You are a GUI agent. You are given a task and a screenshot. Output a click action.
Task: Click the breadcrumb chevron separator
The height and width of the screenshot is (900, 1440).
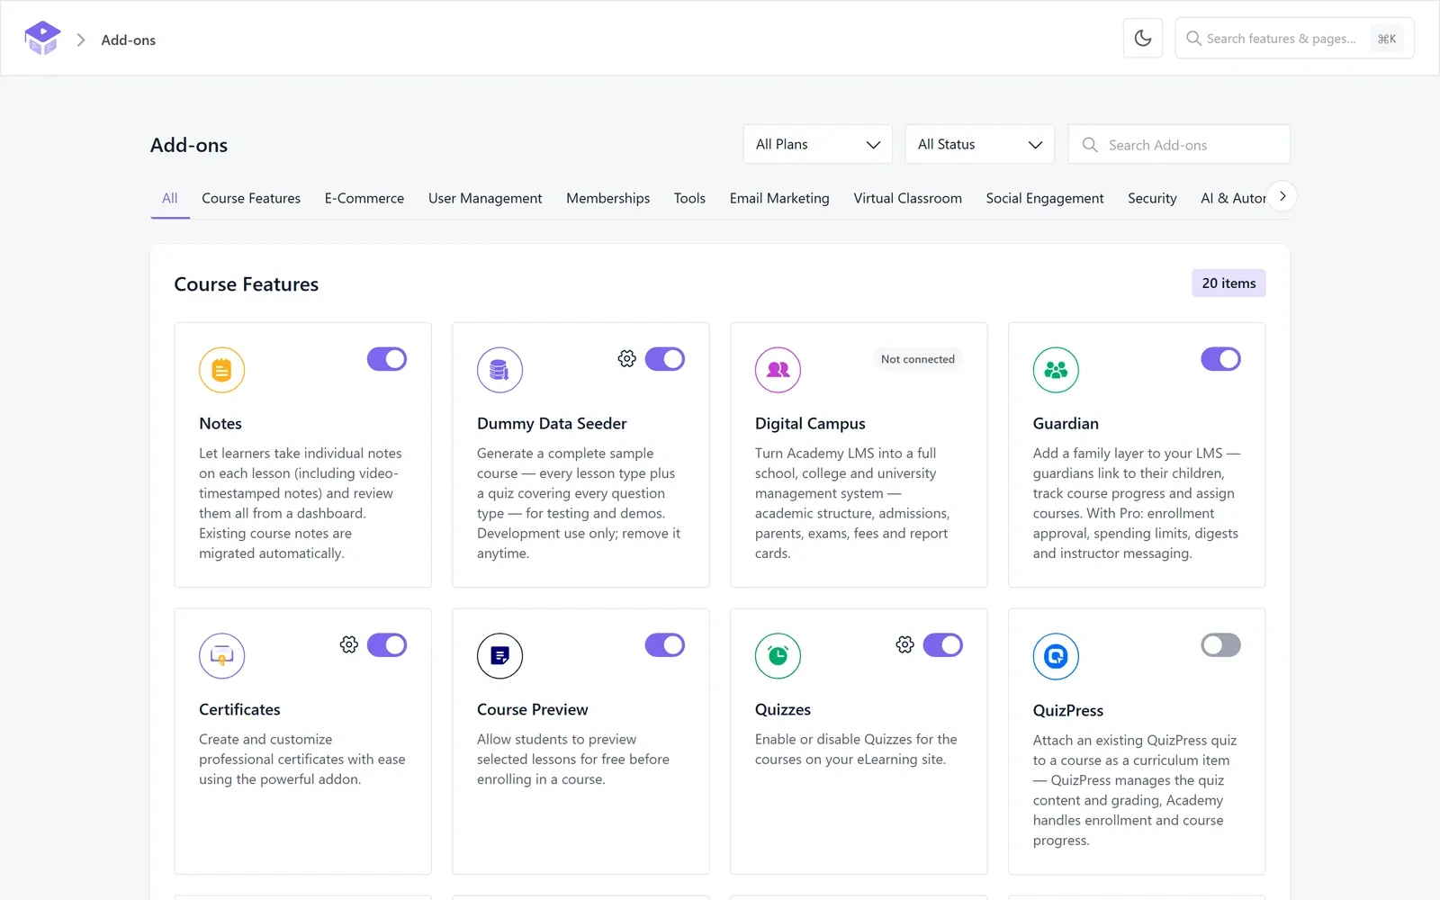(x=81, y=40)
